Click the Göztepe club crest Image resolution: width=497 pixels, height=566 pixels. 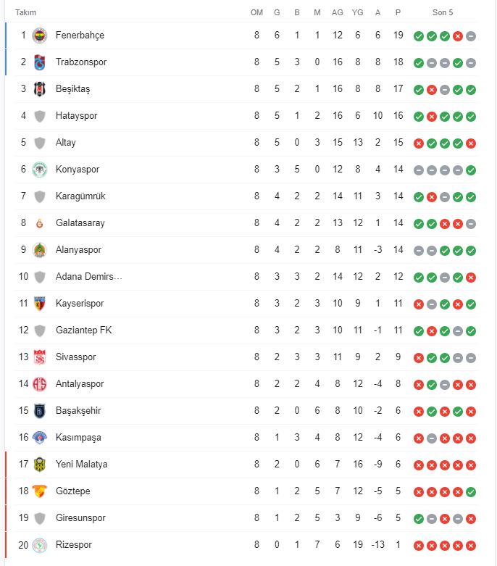[x=39, y=491]
